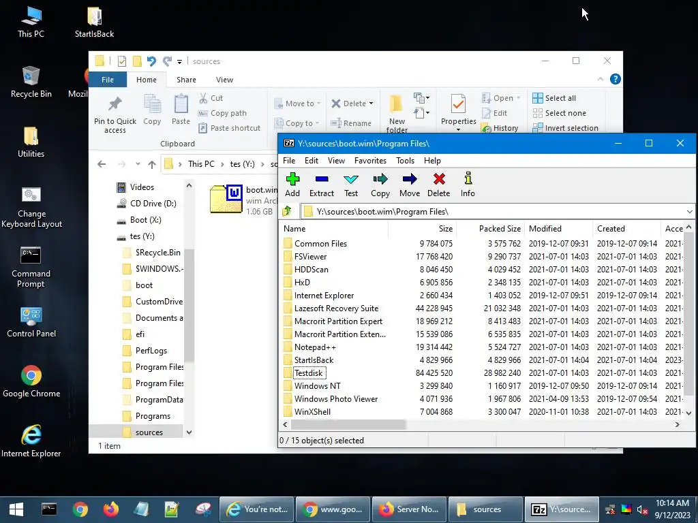Viewport: 698px width, 523px height.
Task: Click Select all in Explorer ribbon
Action: (x=554, y=98)
